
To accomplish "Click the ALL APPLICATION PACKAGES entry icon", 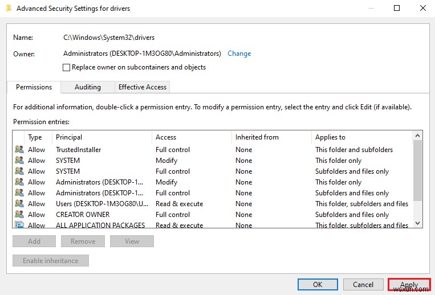I will point(19,225).
